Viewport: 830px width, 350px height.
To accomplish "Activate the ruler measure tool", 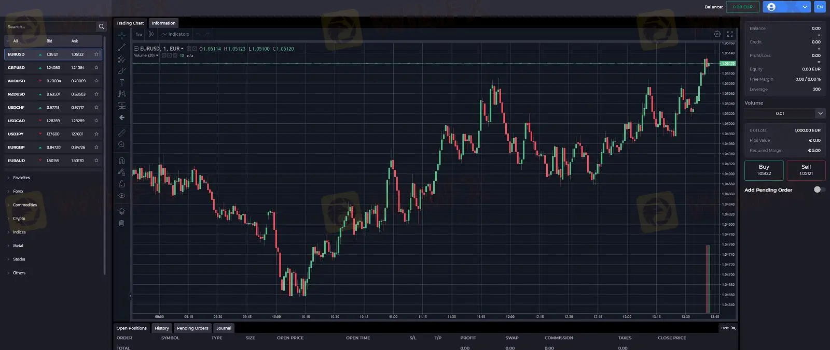I will pyautogui.click(x=122, y=133).
